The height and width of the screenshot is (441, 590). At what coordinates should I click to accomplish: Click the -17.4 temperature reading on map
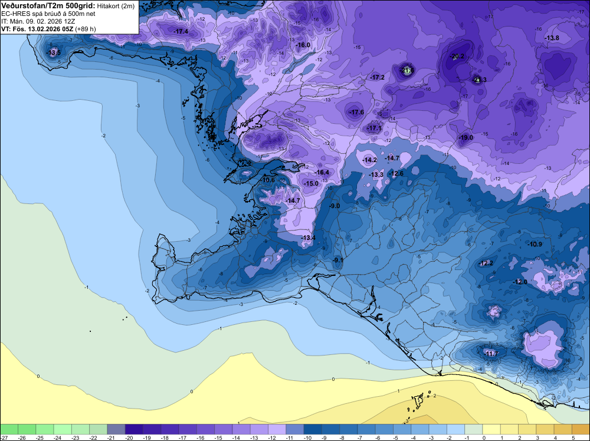181,32
